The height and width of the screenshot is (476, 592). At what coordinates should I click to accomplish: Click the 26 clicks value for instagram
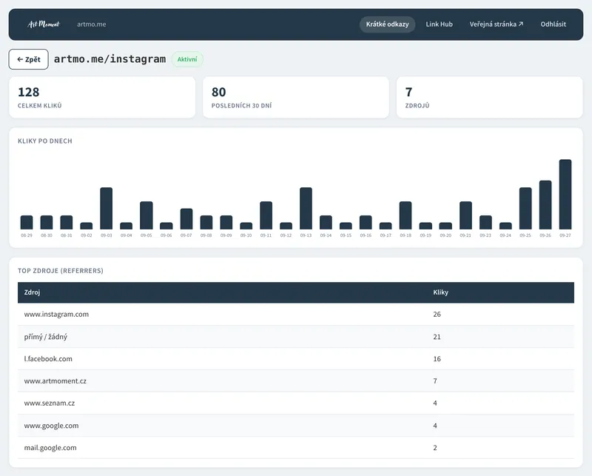point(437,315)
